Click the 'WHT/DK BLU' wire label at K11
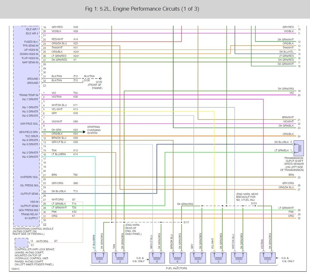 pos(59,105)
